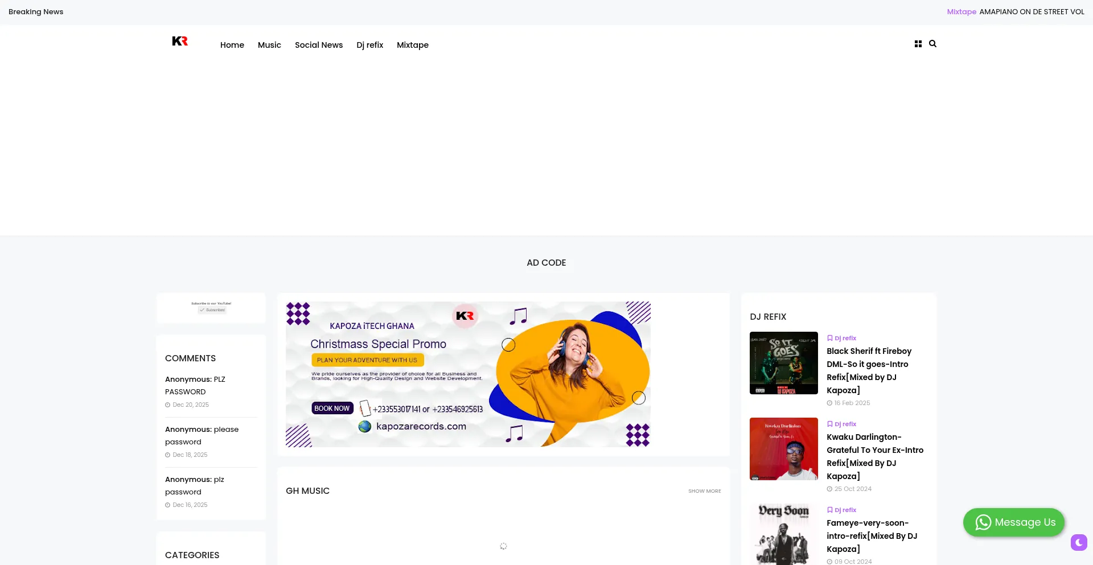Open the DJ REFIX section heading
The width and height of the screenshot is (1093, 565).
tap(768, 316)
